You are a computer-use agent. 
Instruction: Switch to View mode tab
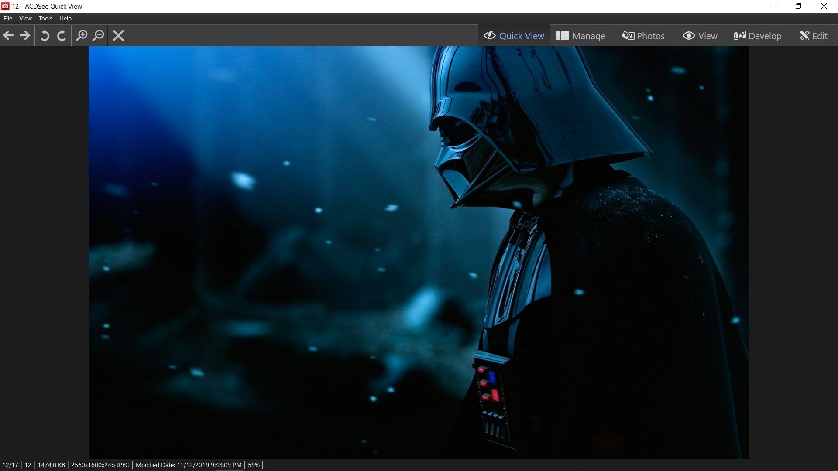(x=700, y=36)
